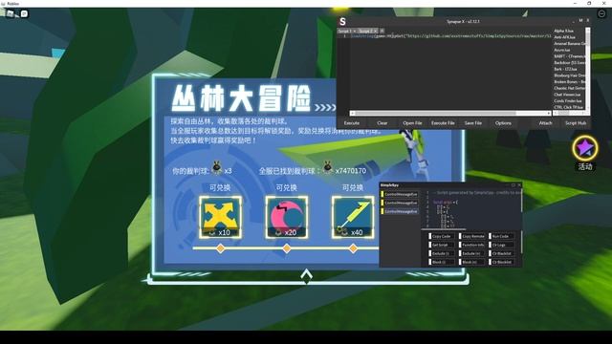The image size is (612, 344).
Task: Click the progress diamond under the x20 reward
Action: point(287,248)
